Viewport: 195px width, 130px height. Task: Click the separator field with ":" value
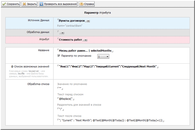(x=61, y=109)
